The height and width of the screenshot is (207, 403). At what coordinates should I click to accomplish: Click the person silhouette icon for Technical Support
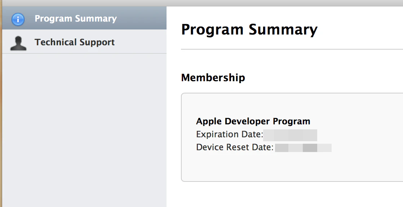18,43
